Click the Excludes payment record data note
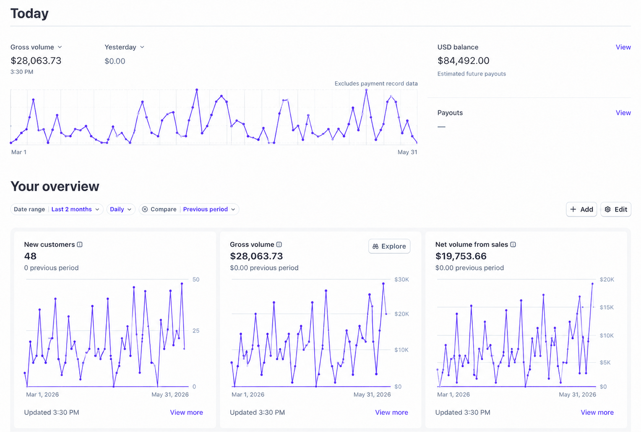The image size is (641, 432). pyautogui.click(x=376, y=84)
